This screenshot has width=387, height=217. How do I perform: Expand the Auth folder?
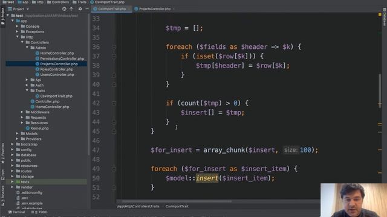[27, 86]
